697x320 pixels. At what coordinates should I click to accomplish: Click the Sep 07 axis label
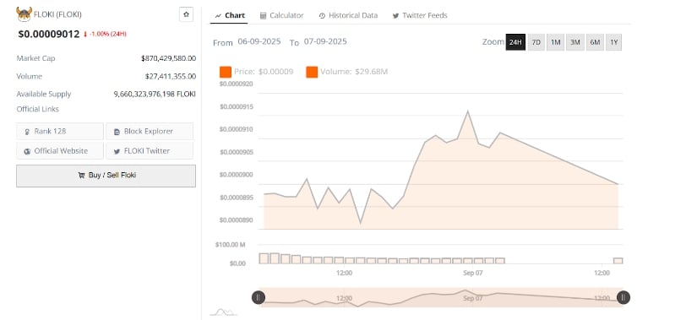472,273
